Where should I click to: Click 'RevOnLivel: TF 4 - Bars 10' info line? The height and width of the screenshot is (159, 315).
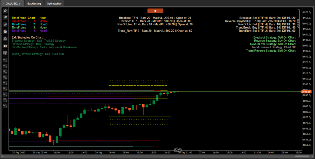point(155,24)
